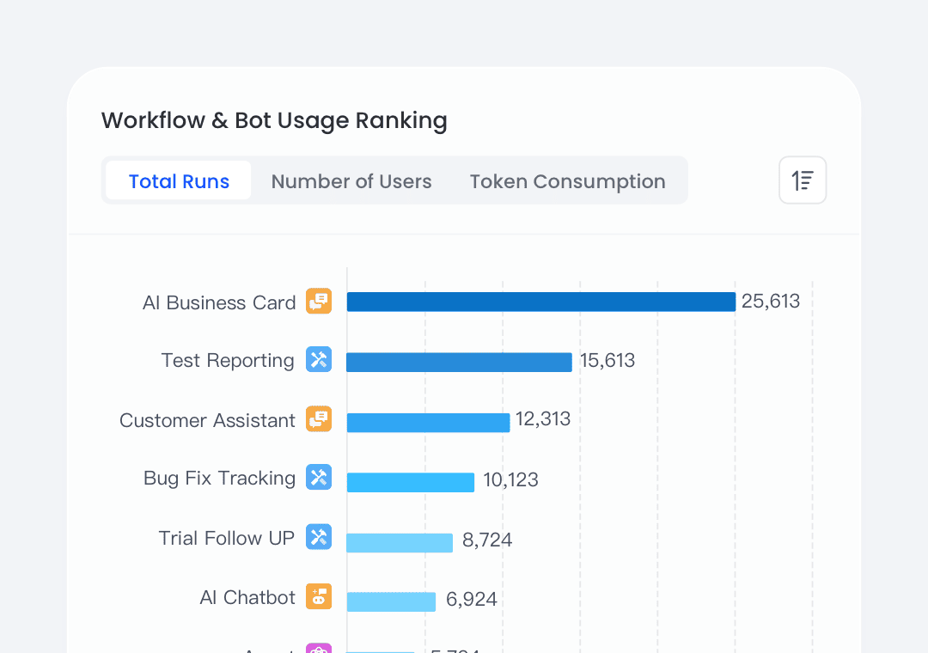This screenshot has width=928, height=653.
Task: Click the Test Reporting tools icon
Action: pyautogui.click(x=319, y=360)
